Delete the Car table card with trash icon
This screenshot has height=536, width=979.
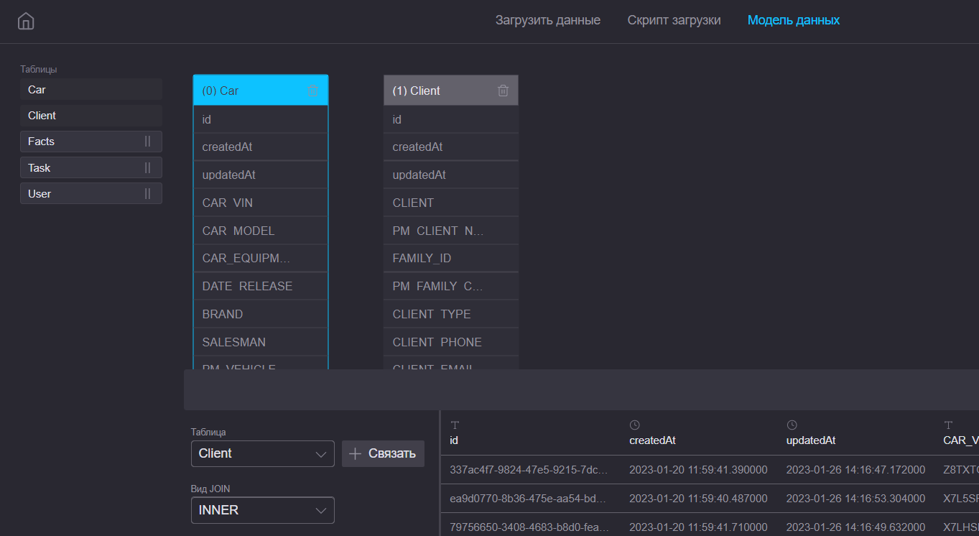tap(312, 91)
